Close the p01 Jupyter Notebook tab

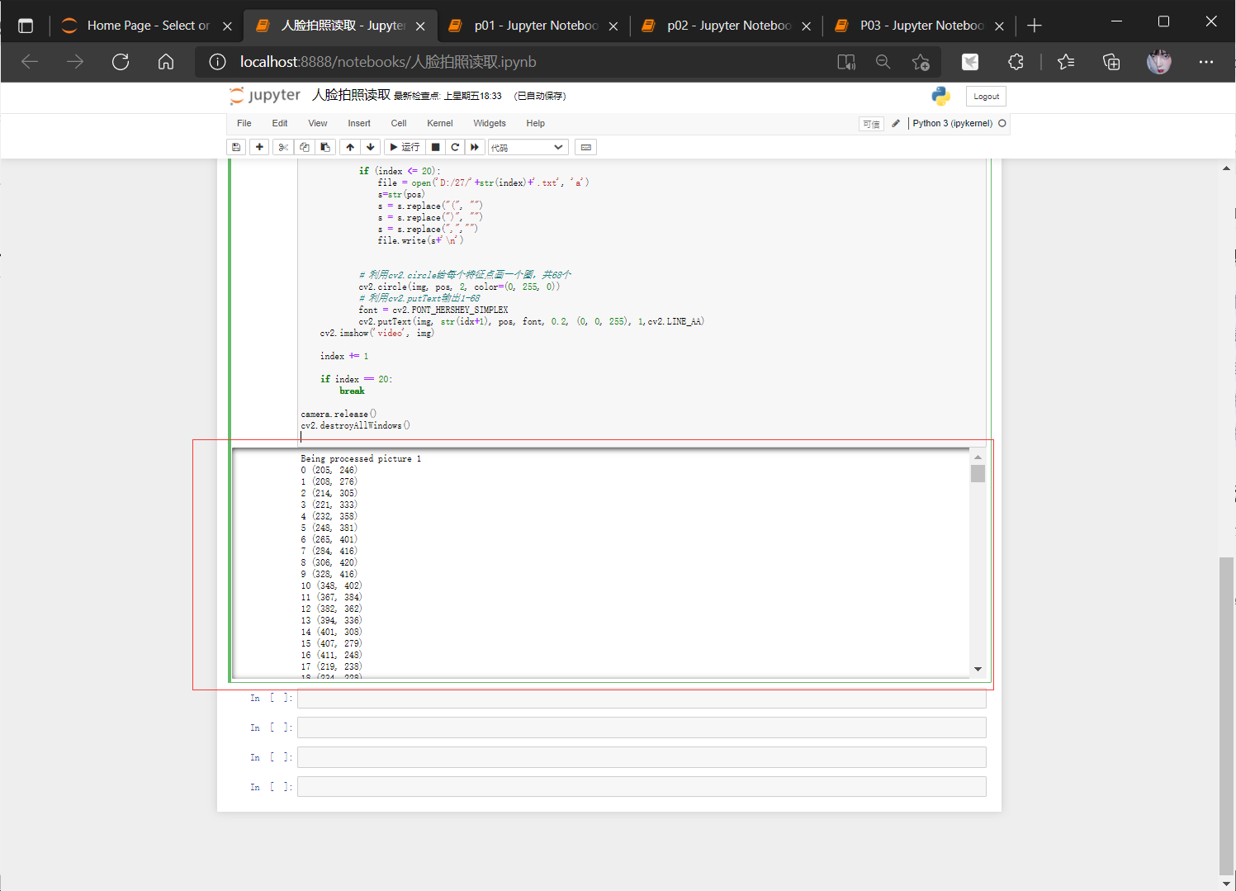[x=613, y=26]
